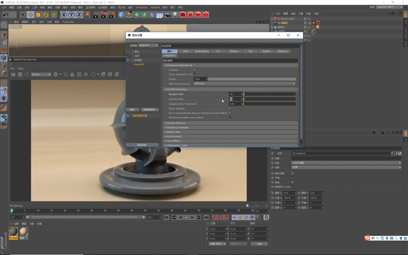Click refresh icon in Redshift RenderView
Screen dimensions: 408x255
[x=27, y=74]
